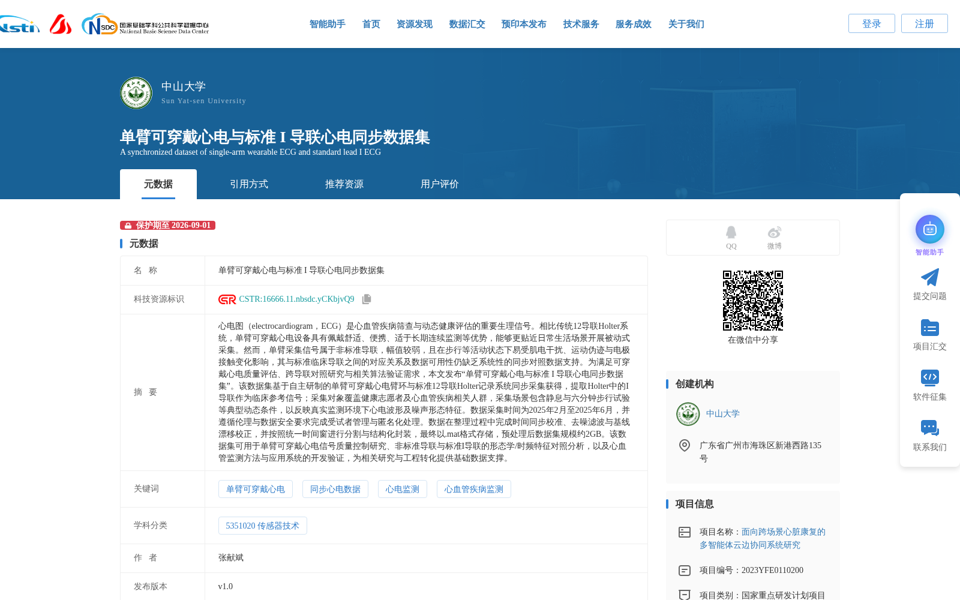This screenshot has height=600, width=960.
Task: Share to QQ via the QQ icon
Action: tap(731, 233)
